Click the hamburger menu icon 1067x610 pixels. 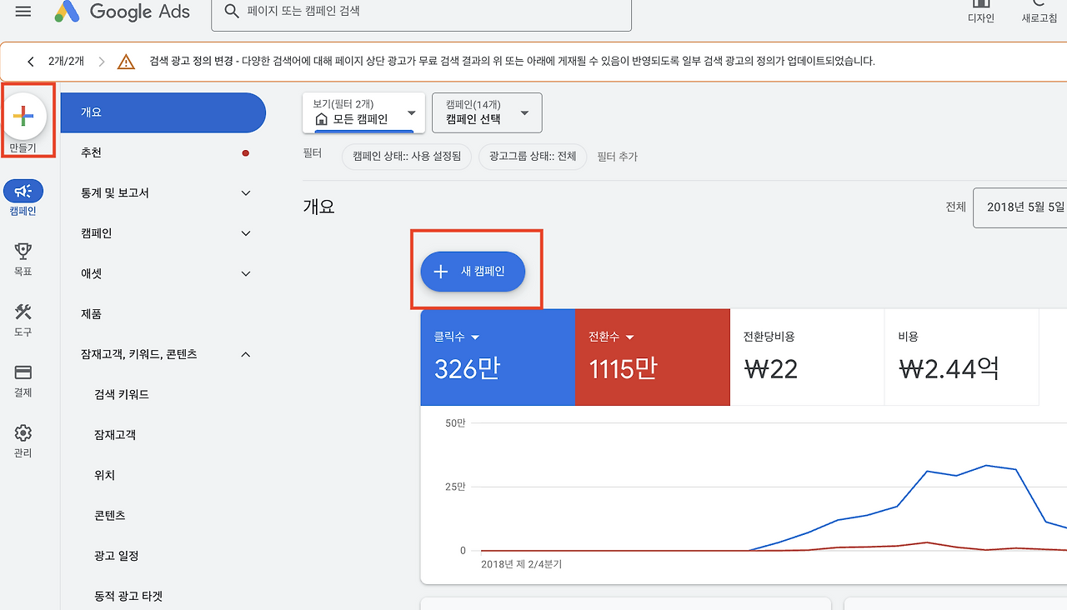click(23, 12)
